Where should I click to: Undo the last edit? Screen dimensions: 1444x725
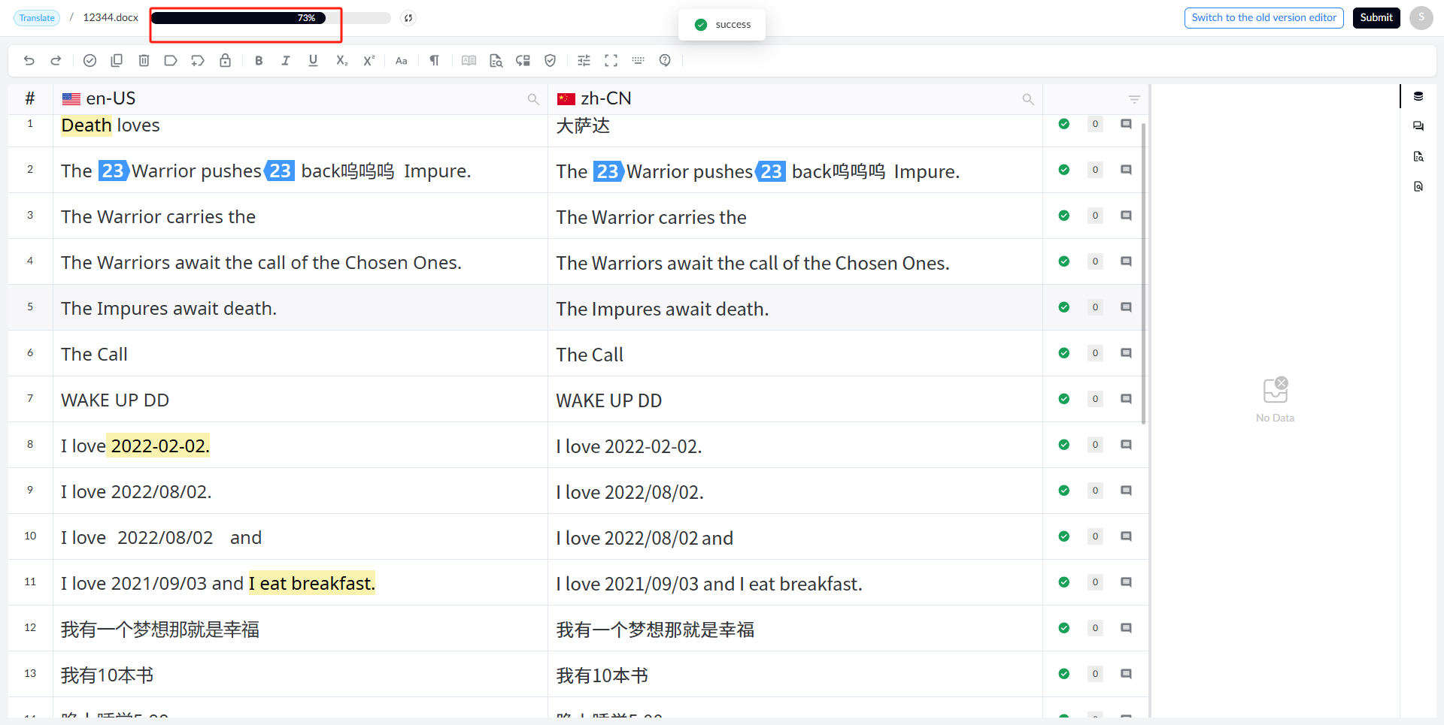(x=29, y=61)
